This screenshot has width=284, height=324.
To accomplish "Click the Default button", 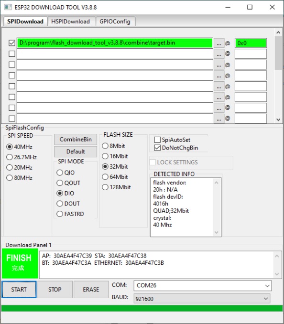I will click(x=76, y=151).
